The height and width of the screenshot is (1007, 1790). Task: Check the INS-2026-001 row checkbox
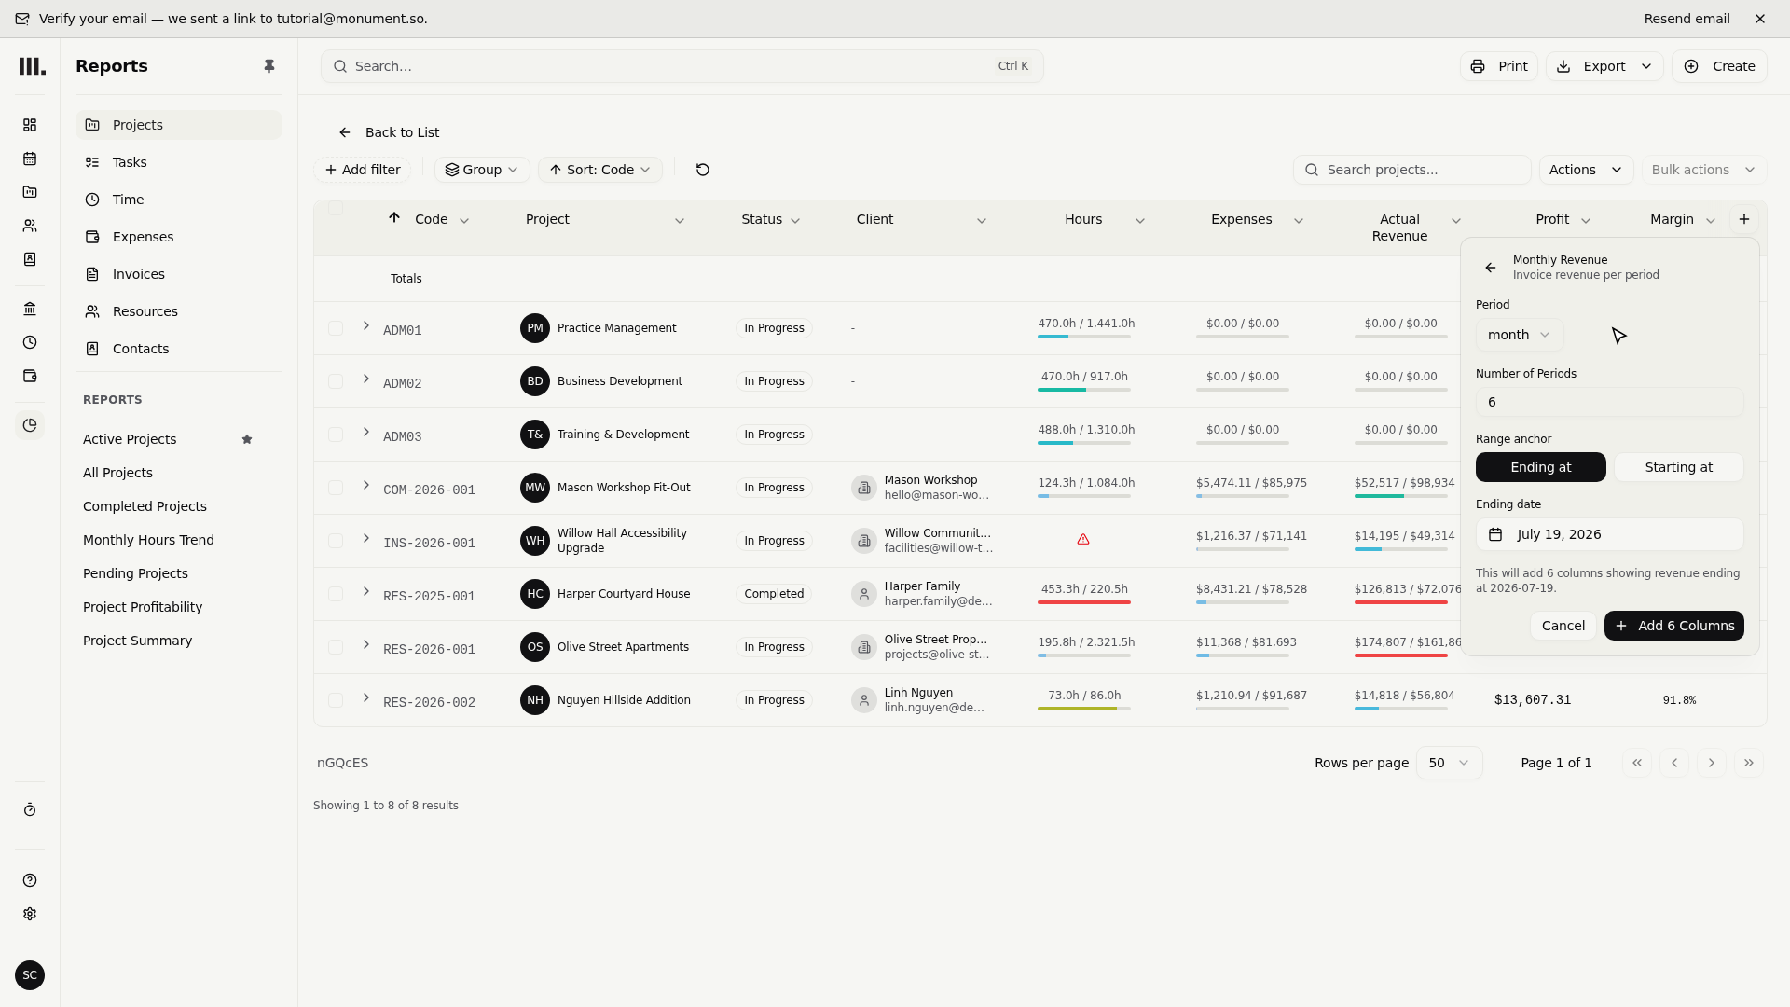[x=336, y=541]
